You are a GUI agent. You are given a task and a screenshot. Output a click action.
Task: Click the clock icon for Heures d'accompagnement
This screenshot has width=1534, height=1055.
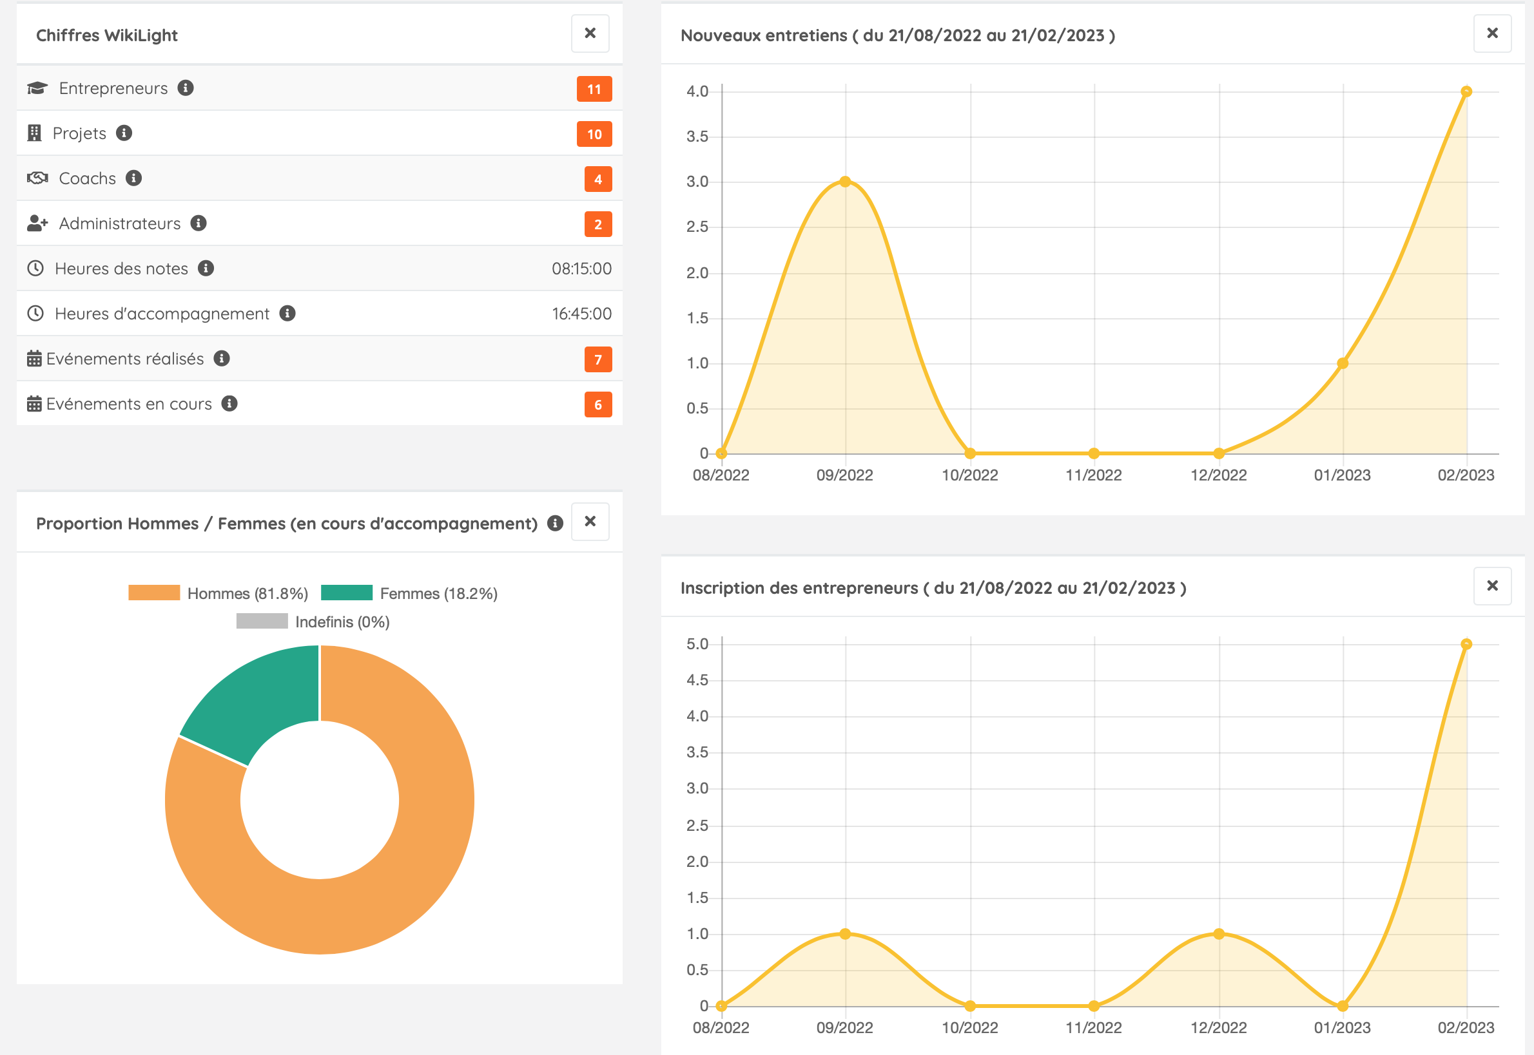click(35, 313)
